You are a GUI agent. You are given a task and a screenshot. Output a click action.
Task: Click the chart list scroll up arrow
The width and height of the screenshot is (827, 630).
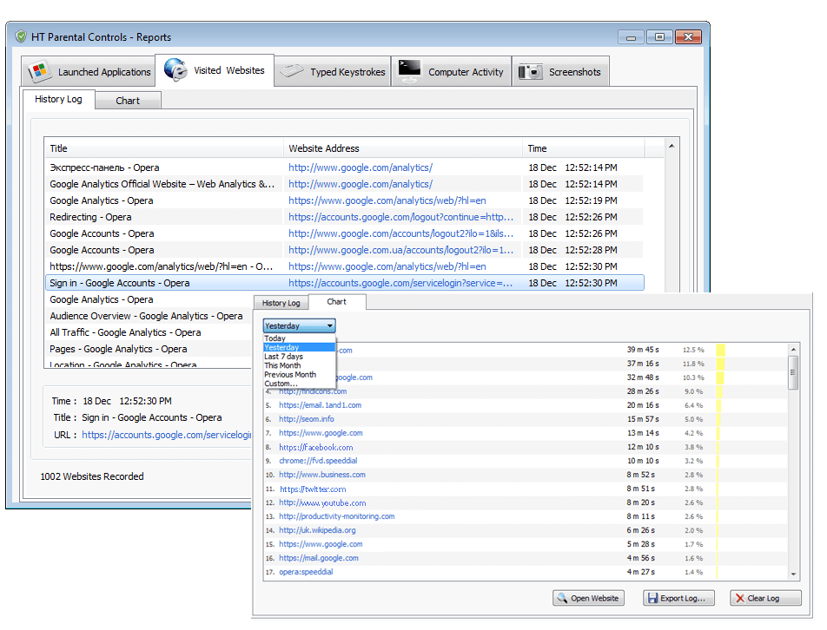pyautogui.click(x=793, y=350)
